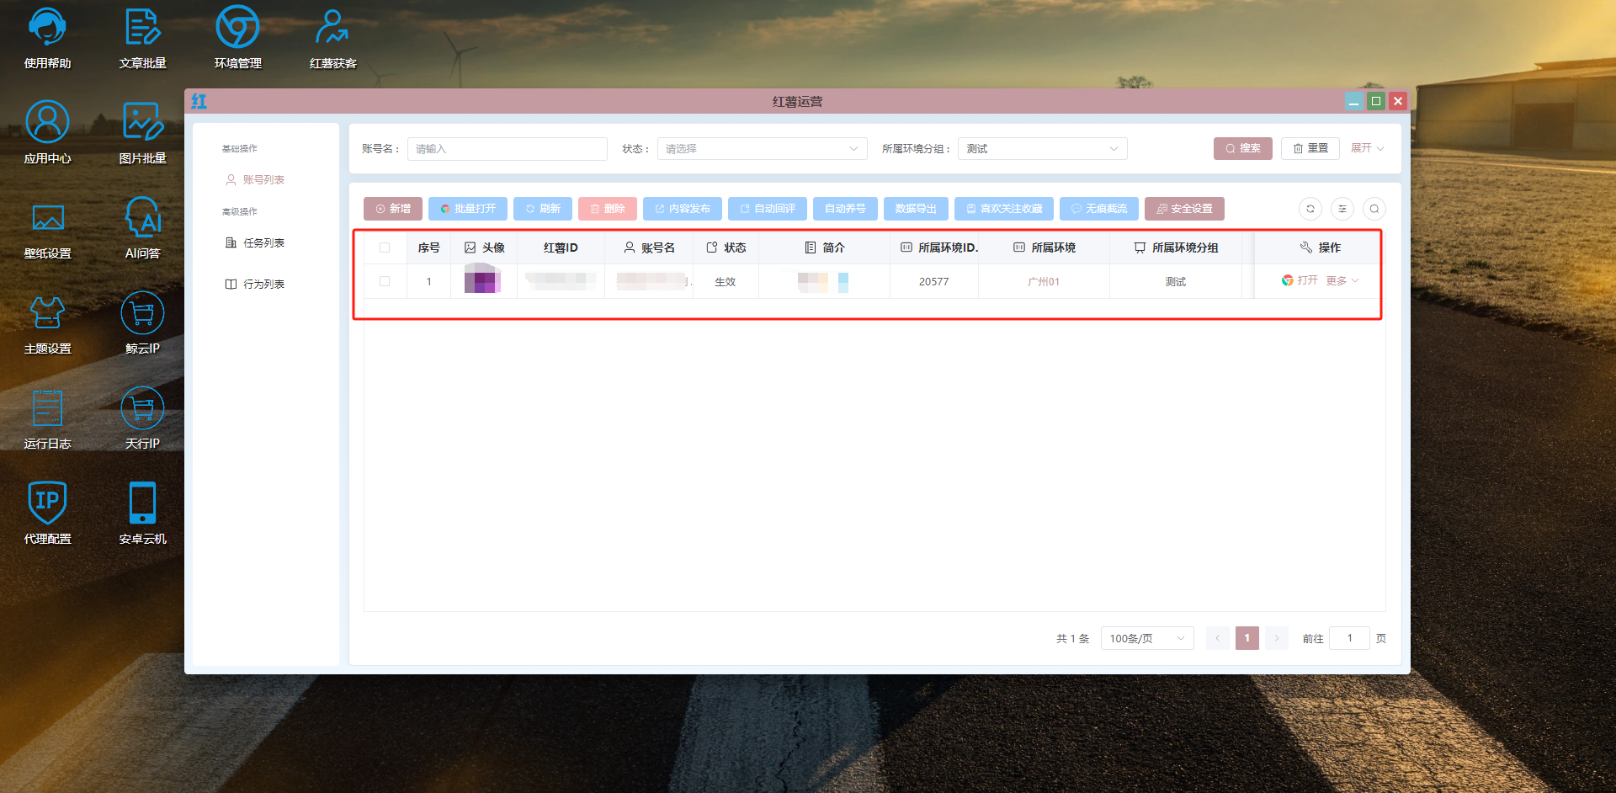Maximize the 红薯运营 window

coord(1376,102)
